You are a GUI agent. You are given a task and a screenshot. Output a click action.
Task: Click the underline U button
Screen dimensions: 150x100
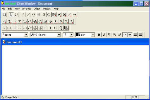click(109, 35)
